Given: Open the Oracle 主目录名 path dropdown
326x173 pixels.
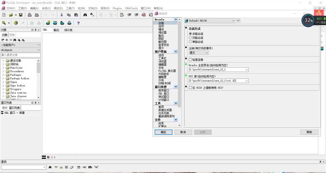Looking at the screenshot, I should click(x=247, y=70).
